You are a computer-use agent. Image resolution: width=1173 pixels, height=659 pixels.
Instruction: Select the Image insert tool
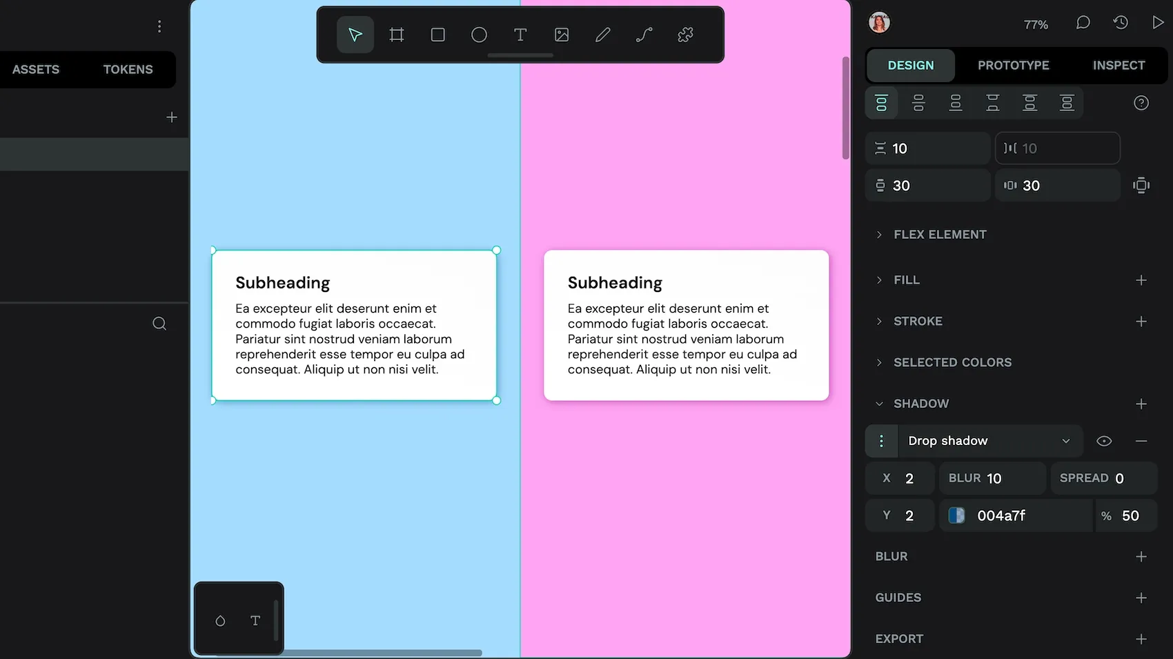[562, 35]
